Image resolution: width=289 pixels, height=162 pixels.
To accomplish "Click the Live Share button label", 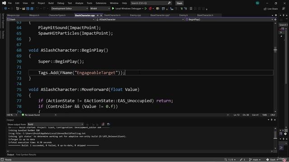I will pyautogui.click(x=272, y=9).
